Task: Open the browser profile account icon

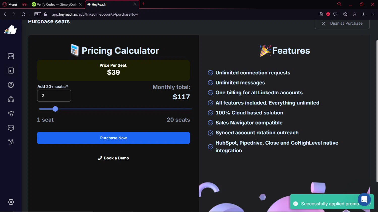Action: 355,14
